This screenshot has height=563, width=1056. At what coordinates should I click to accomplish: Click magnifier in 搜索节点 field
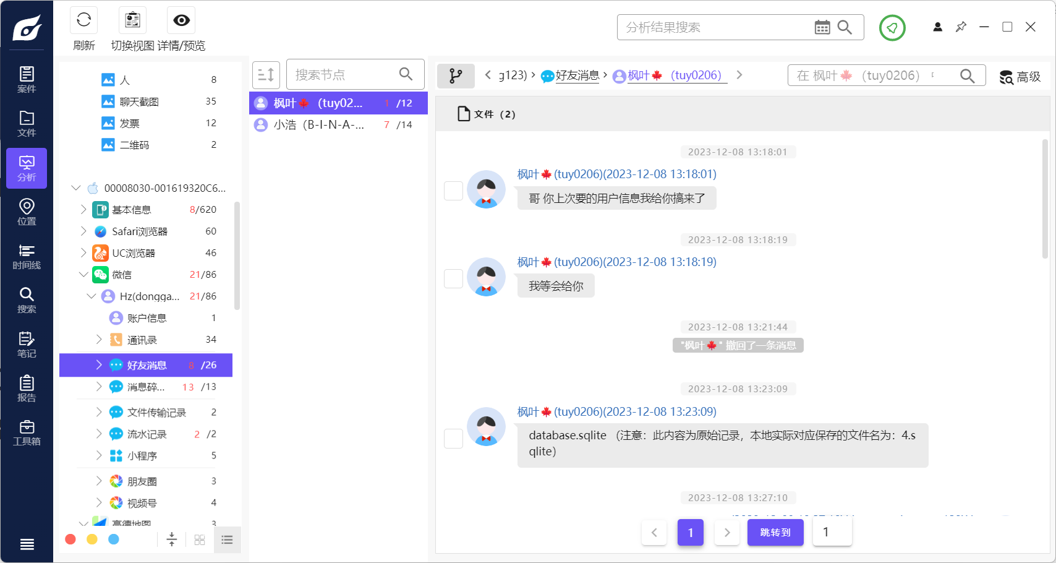[406, 74]
